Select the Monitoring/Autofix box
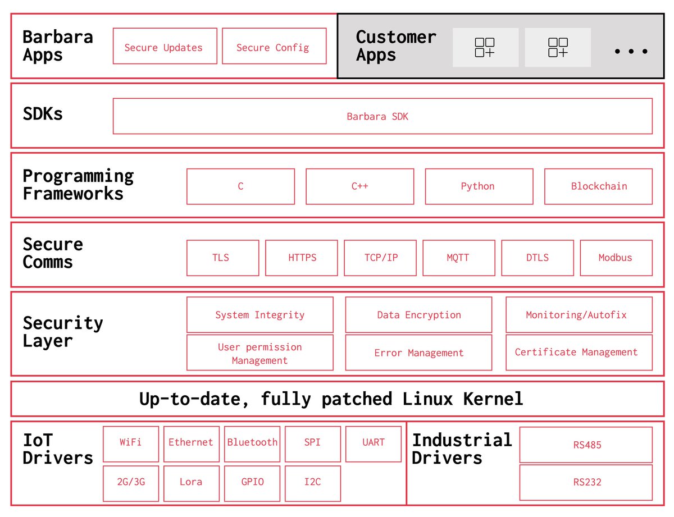 (x=579, y=315)
